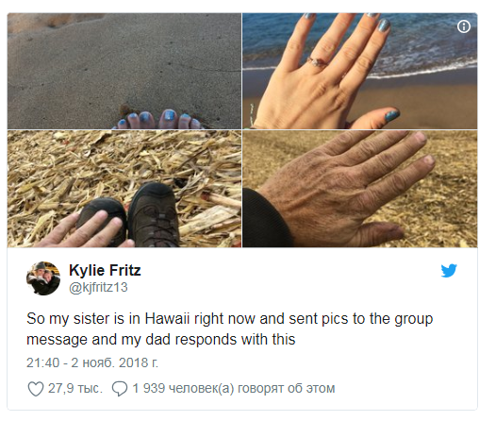The height and width of the screenshot is (421, 496).
Task: Click the blue Twitter bird logo
Action: pyautogui.click(x=449, y=270)
